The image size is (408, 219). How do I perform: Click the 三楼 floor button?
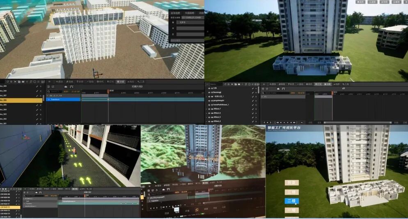point(291,192)
